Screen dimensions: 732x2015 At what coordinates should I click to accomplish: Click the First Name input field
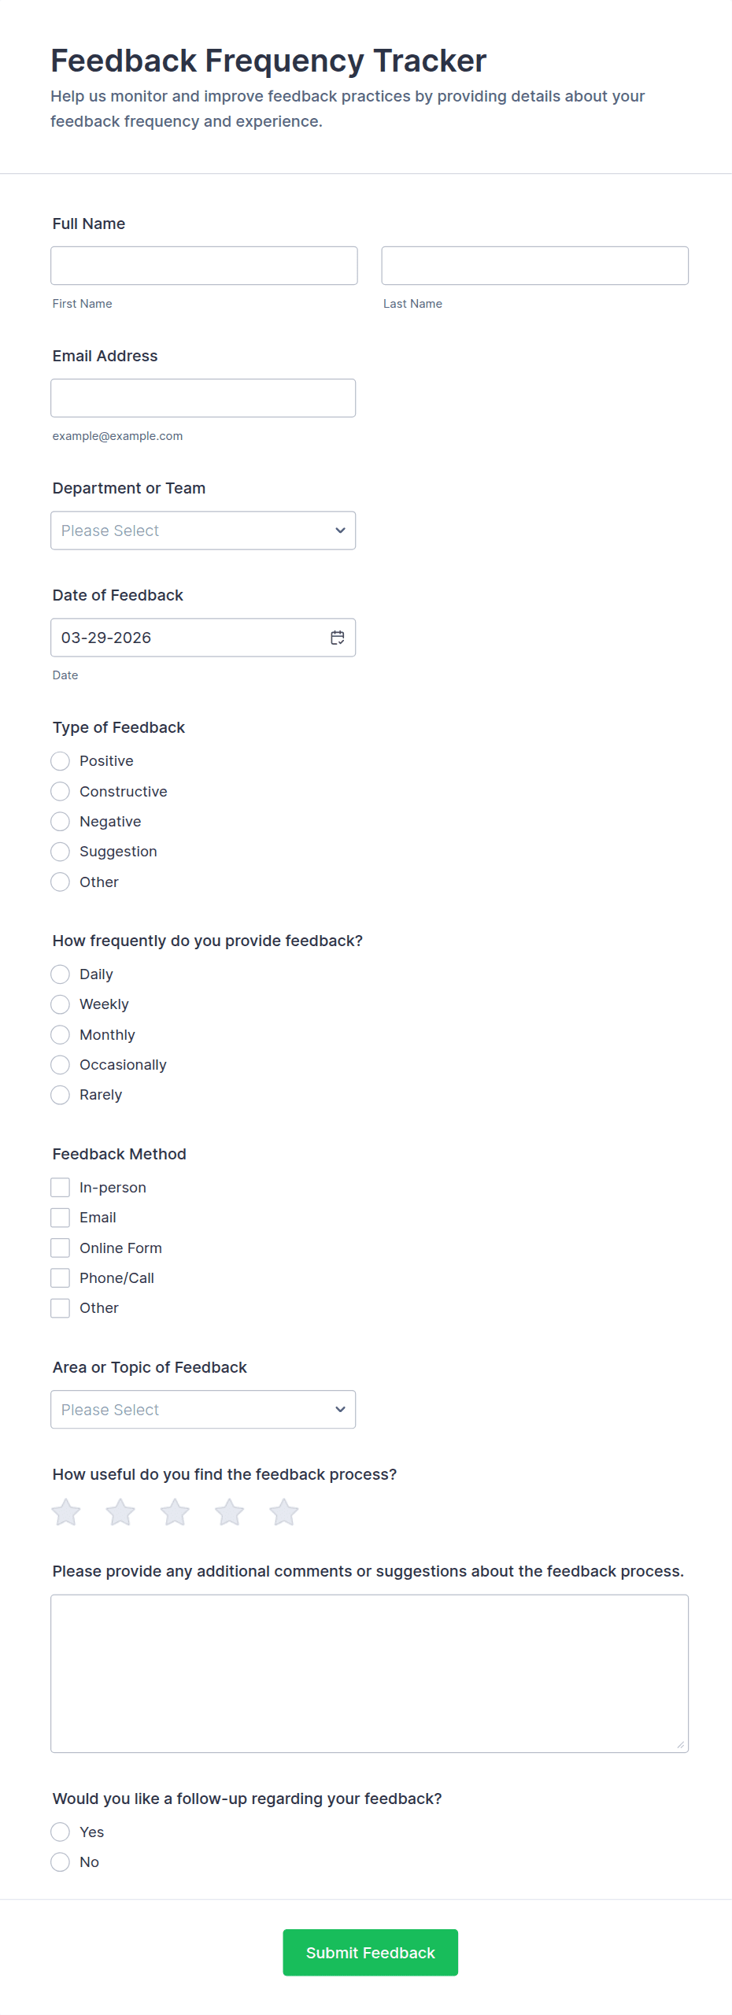coord(204,265)
